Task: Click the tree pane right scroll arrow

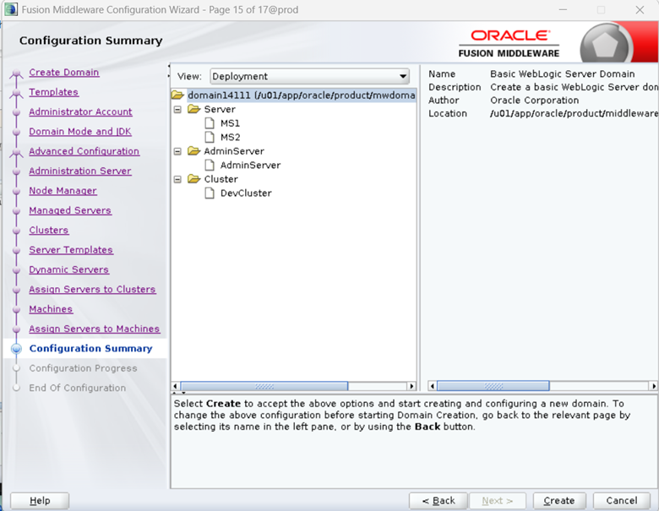Action: coord(411,386)
